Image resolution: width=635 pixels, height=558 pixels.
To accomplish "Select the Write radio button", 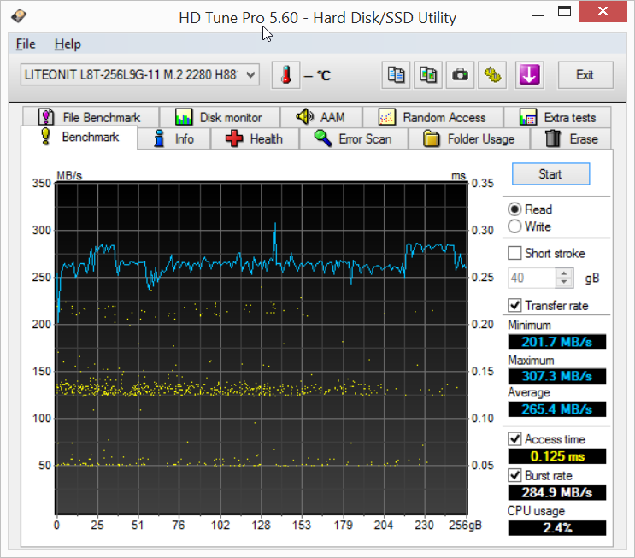I will tap(515, 226).
